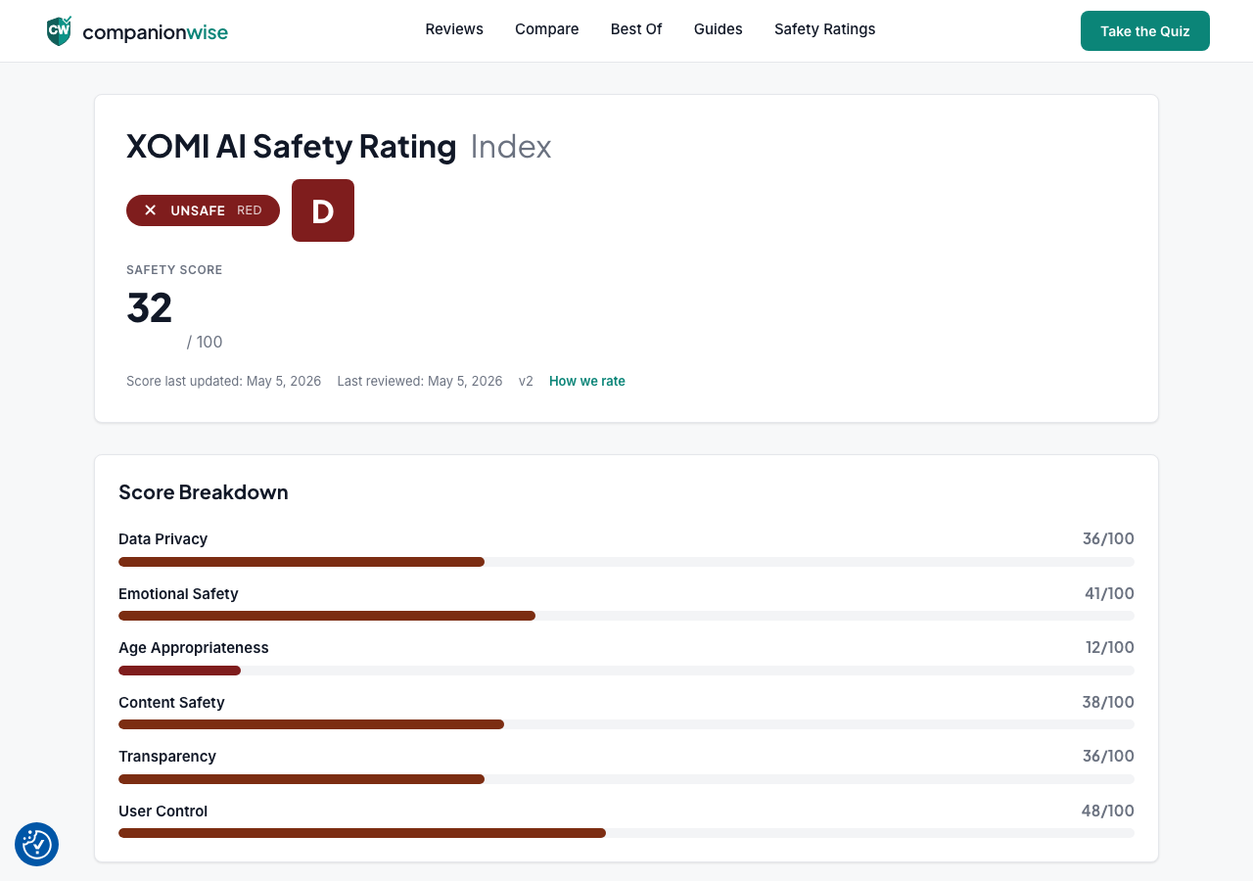The height and width of the screenshot is (881, 1253).
Task: Click the Emotional Safety progress bar
Action: (626, 616)
